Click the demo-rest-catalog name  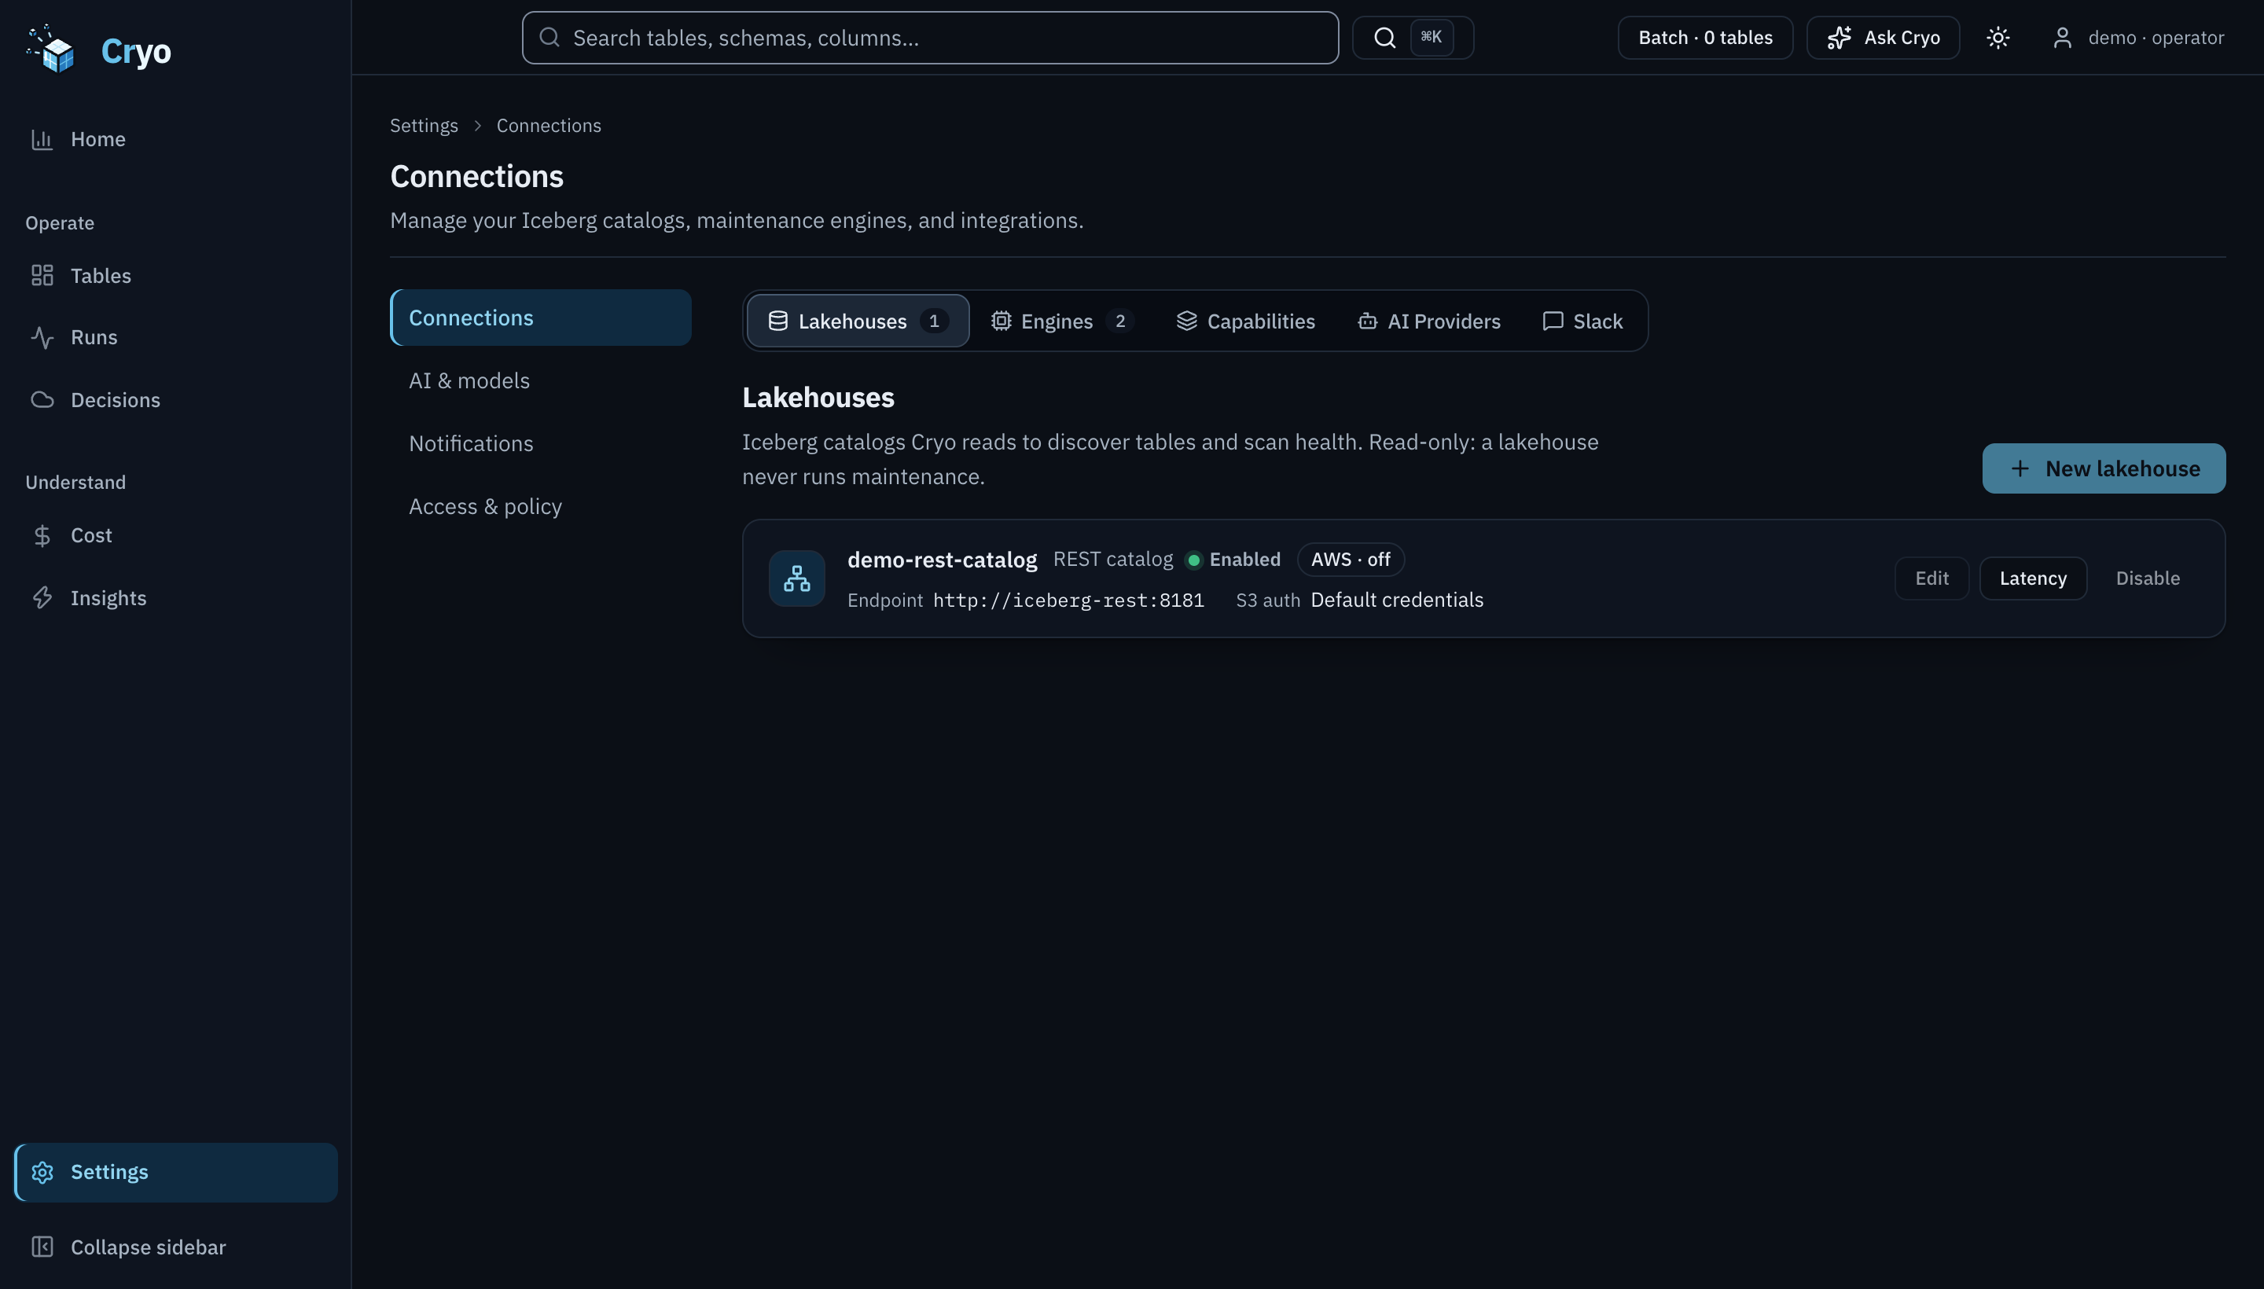coord(941,560)
